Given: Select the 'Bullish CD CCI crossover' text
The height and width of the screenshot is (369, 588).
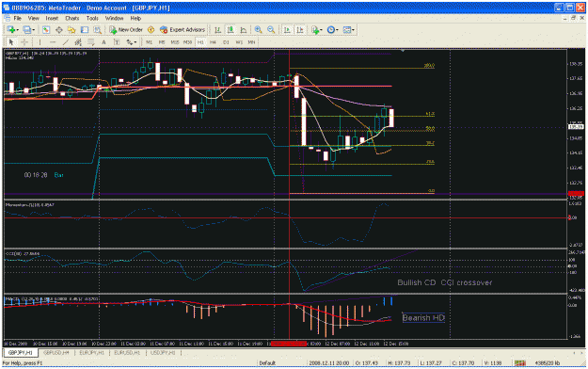Looking at the screenshot, I should click(x=445, y=282).
